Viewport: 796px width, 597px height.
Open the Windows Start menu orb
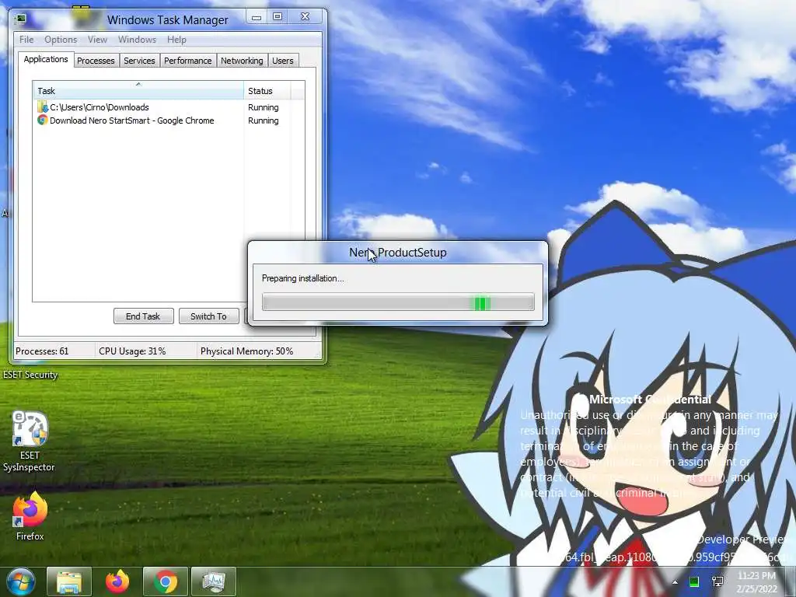(x=20, y=581)
